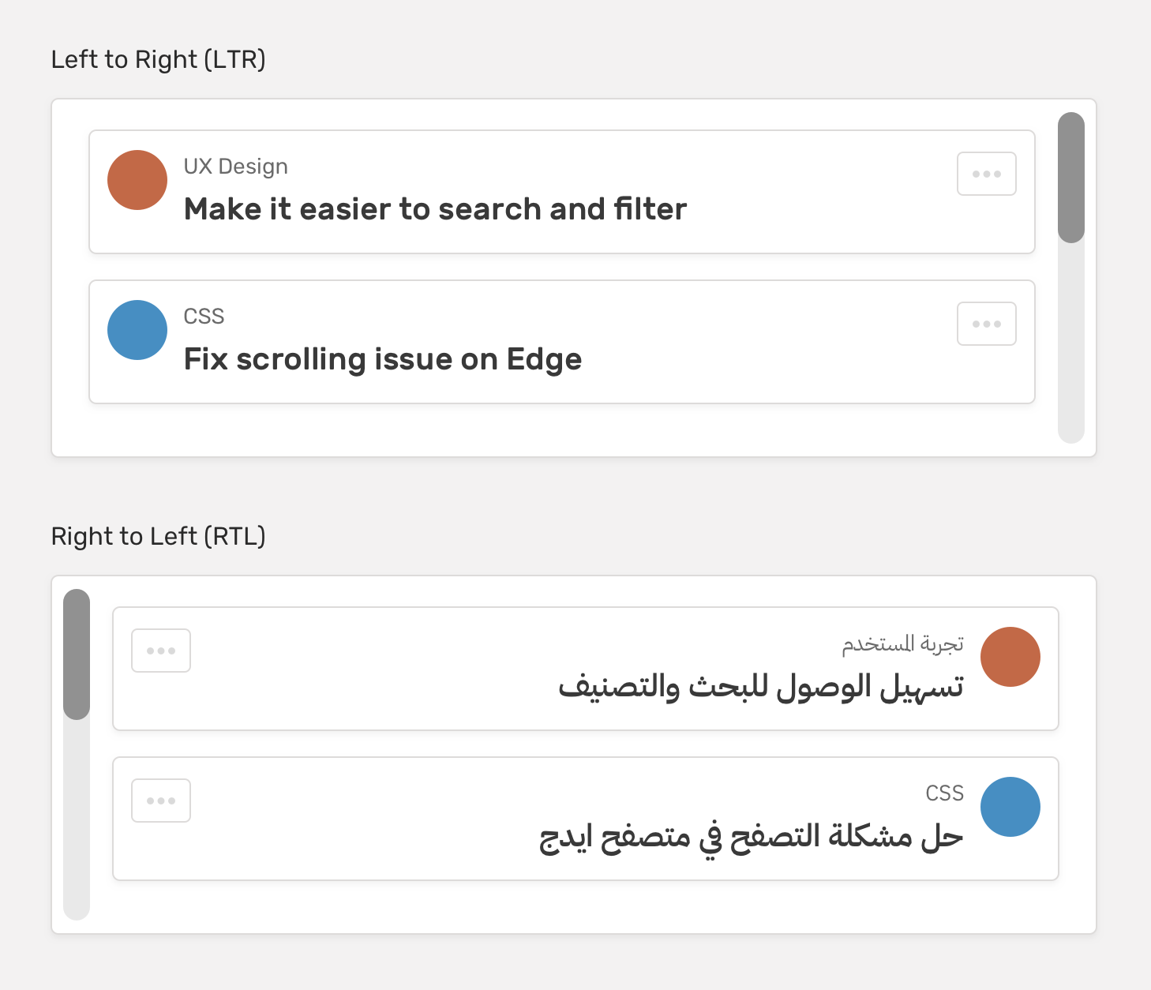Screen dimensions: 1151x990
Task: Click the blue avatar in the RTL list
Action: pos(1010,807)
